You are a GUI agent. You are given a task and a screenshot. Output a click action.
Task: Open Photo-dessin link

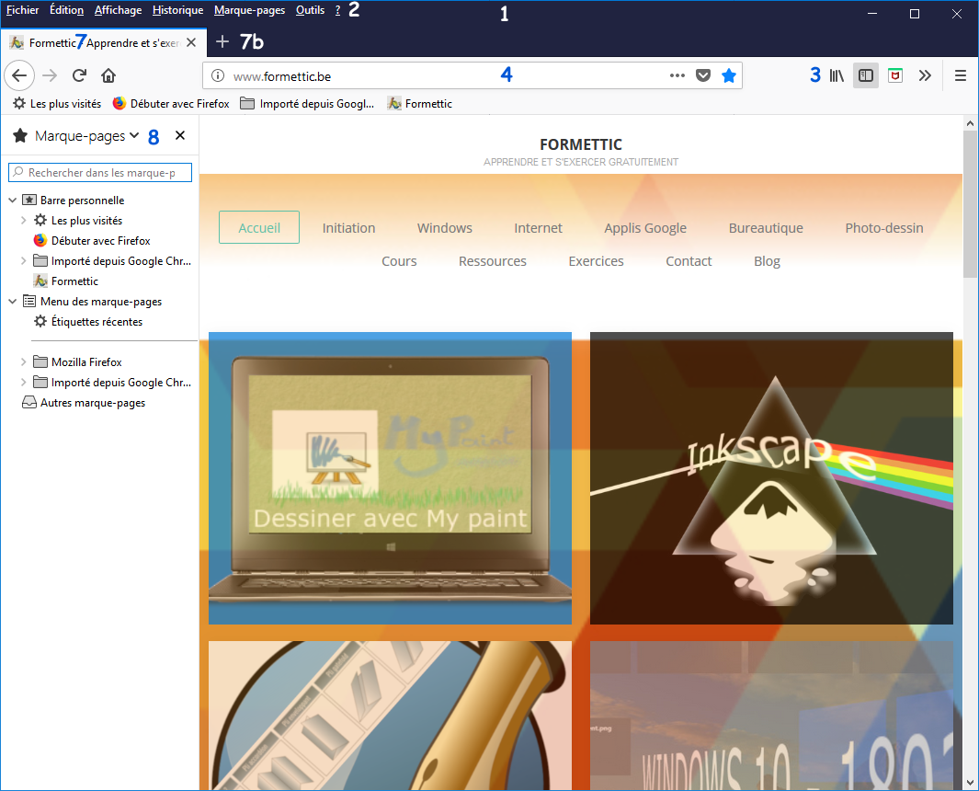tap(884, 227)
